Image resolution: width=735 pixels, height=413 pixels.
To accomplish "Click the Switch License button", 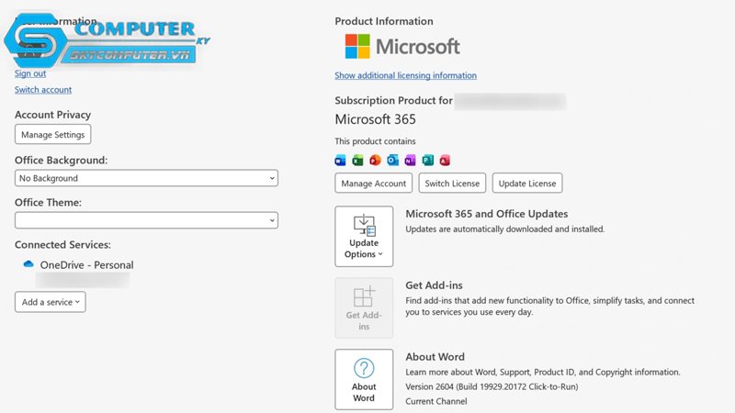I will [452, 183].
